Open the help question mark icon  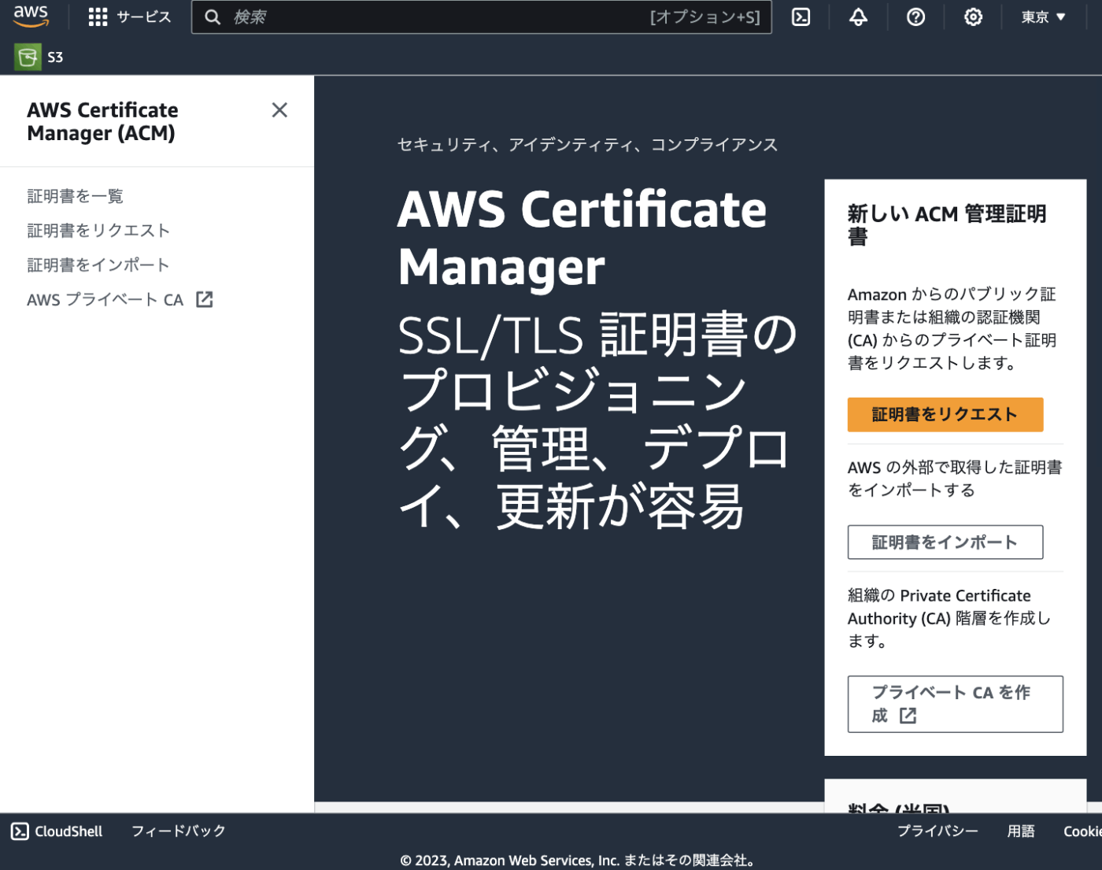pos(915,17)
